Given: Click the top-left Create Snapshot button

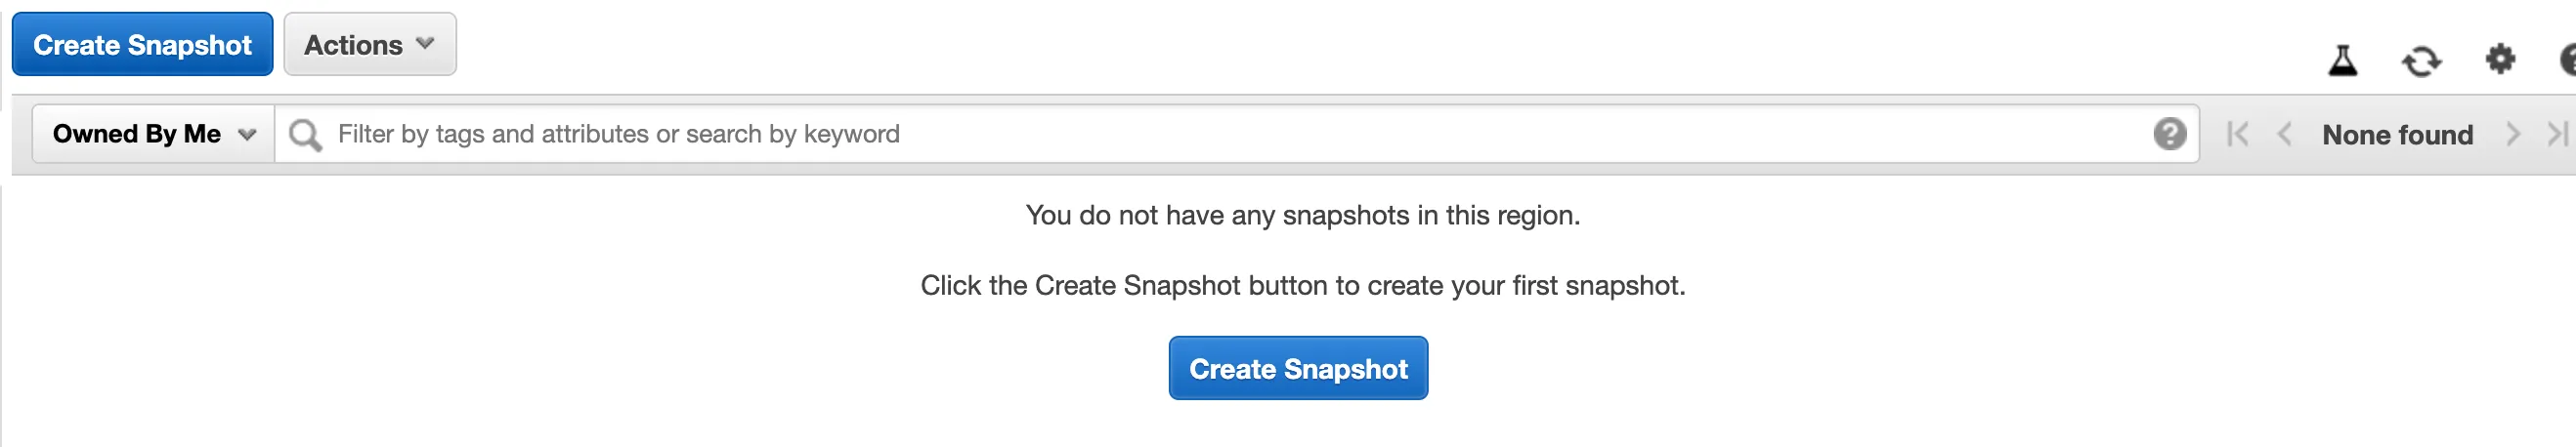Looking at the screenshot, I should point(142,45).
